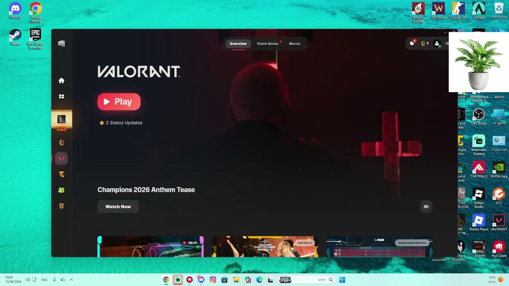Click the VALORANT logo title
Image resolution: width=509 pixels, height=286 pixels.
pos(139,71)
